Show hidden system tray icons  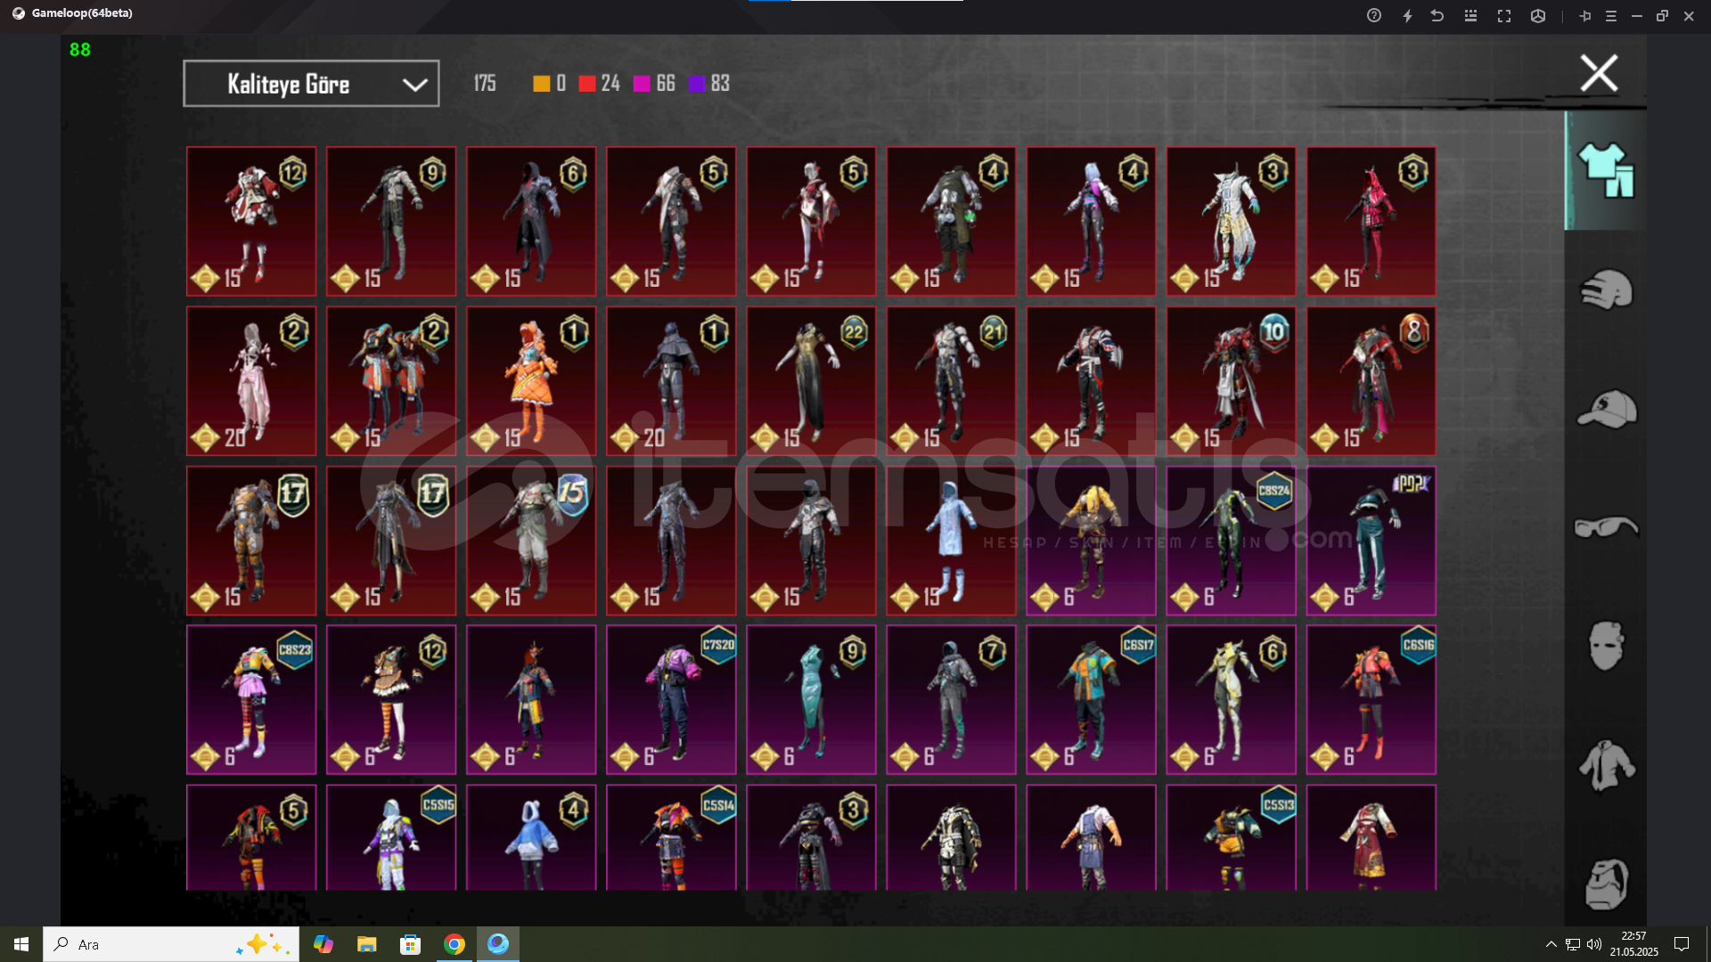pos(1551,944)
